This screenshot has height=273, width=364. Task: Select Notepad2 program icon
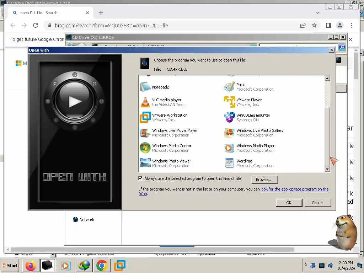tap(145, 87)
